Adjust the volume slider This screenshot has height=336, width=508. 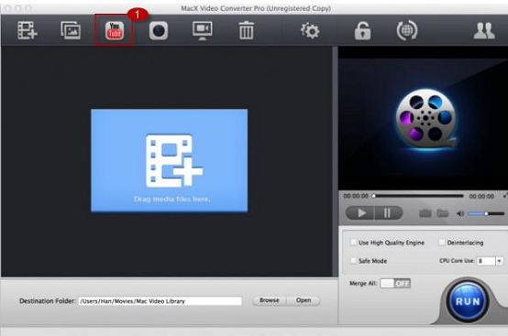tap(486, 213)
